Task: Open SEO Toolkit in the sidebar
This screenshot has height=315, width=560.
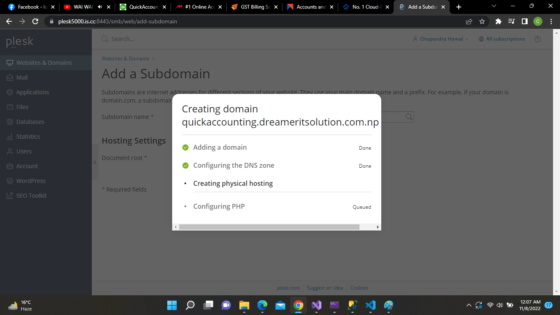Action: [x=31, y=196]
